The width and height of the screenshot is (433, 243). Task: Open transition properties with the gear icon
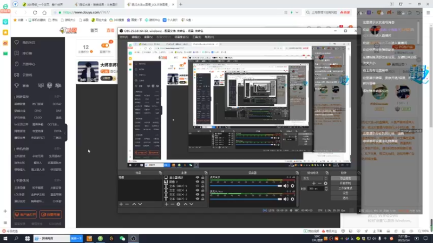point(326,183)
